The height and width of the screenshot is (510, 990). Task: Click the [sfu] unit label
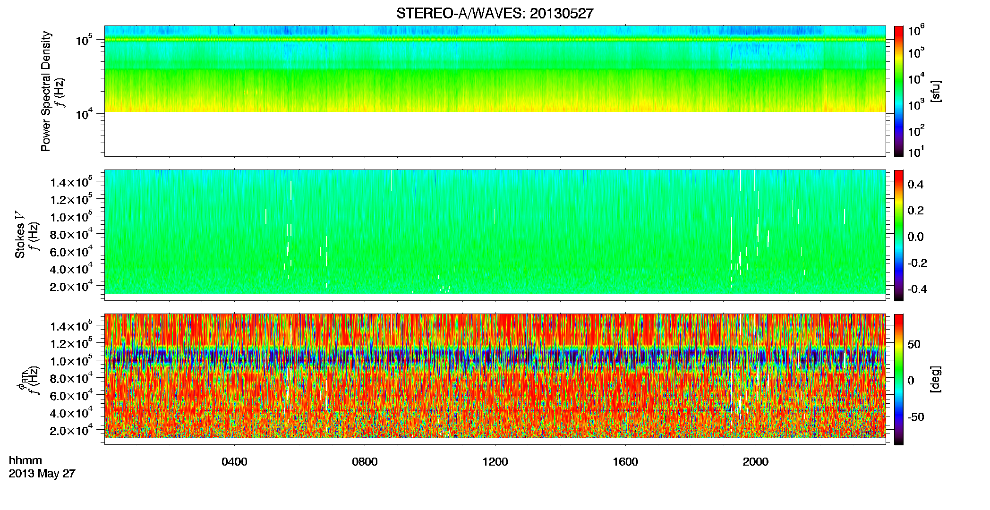tap(935, 92)
